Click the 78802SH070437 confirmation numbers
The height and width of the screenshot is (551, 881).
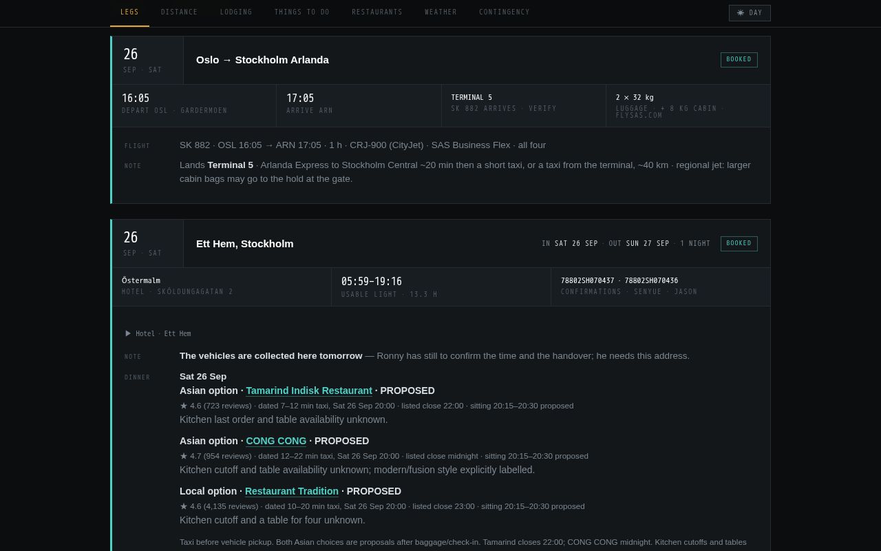(619, 281)
